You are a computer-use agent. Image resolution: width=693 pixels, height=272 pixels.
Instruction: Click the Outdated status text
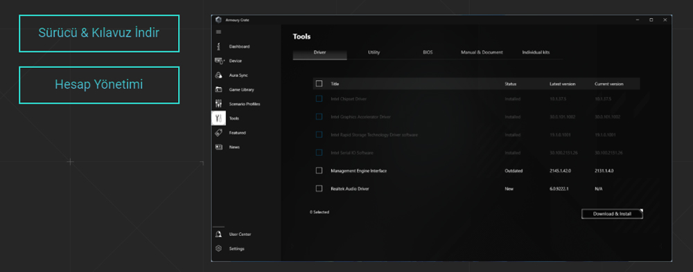[514, 171]
